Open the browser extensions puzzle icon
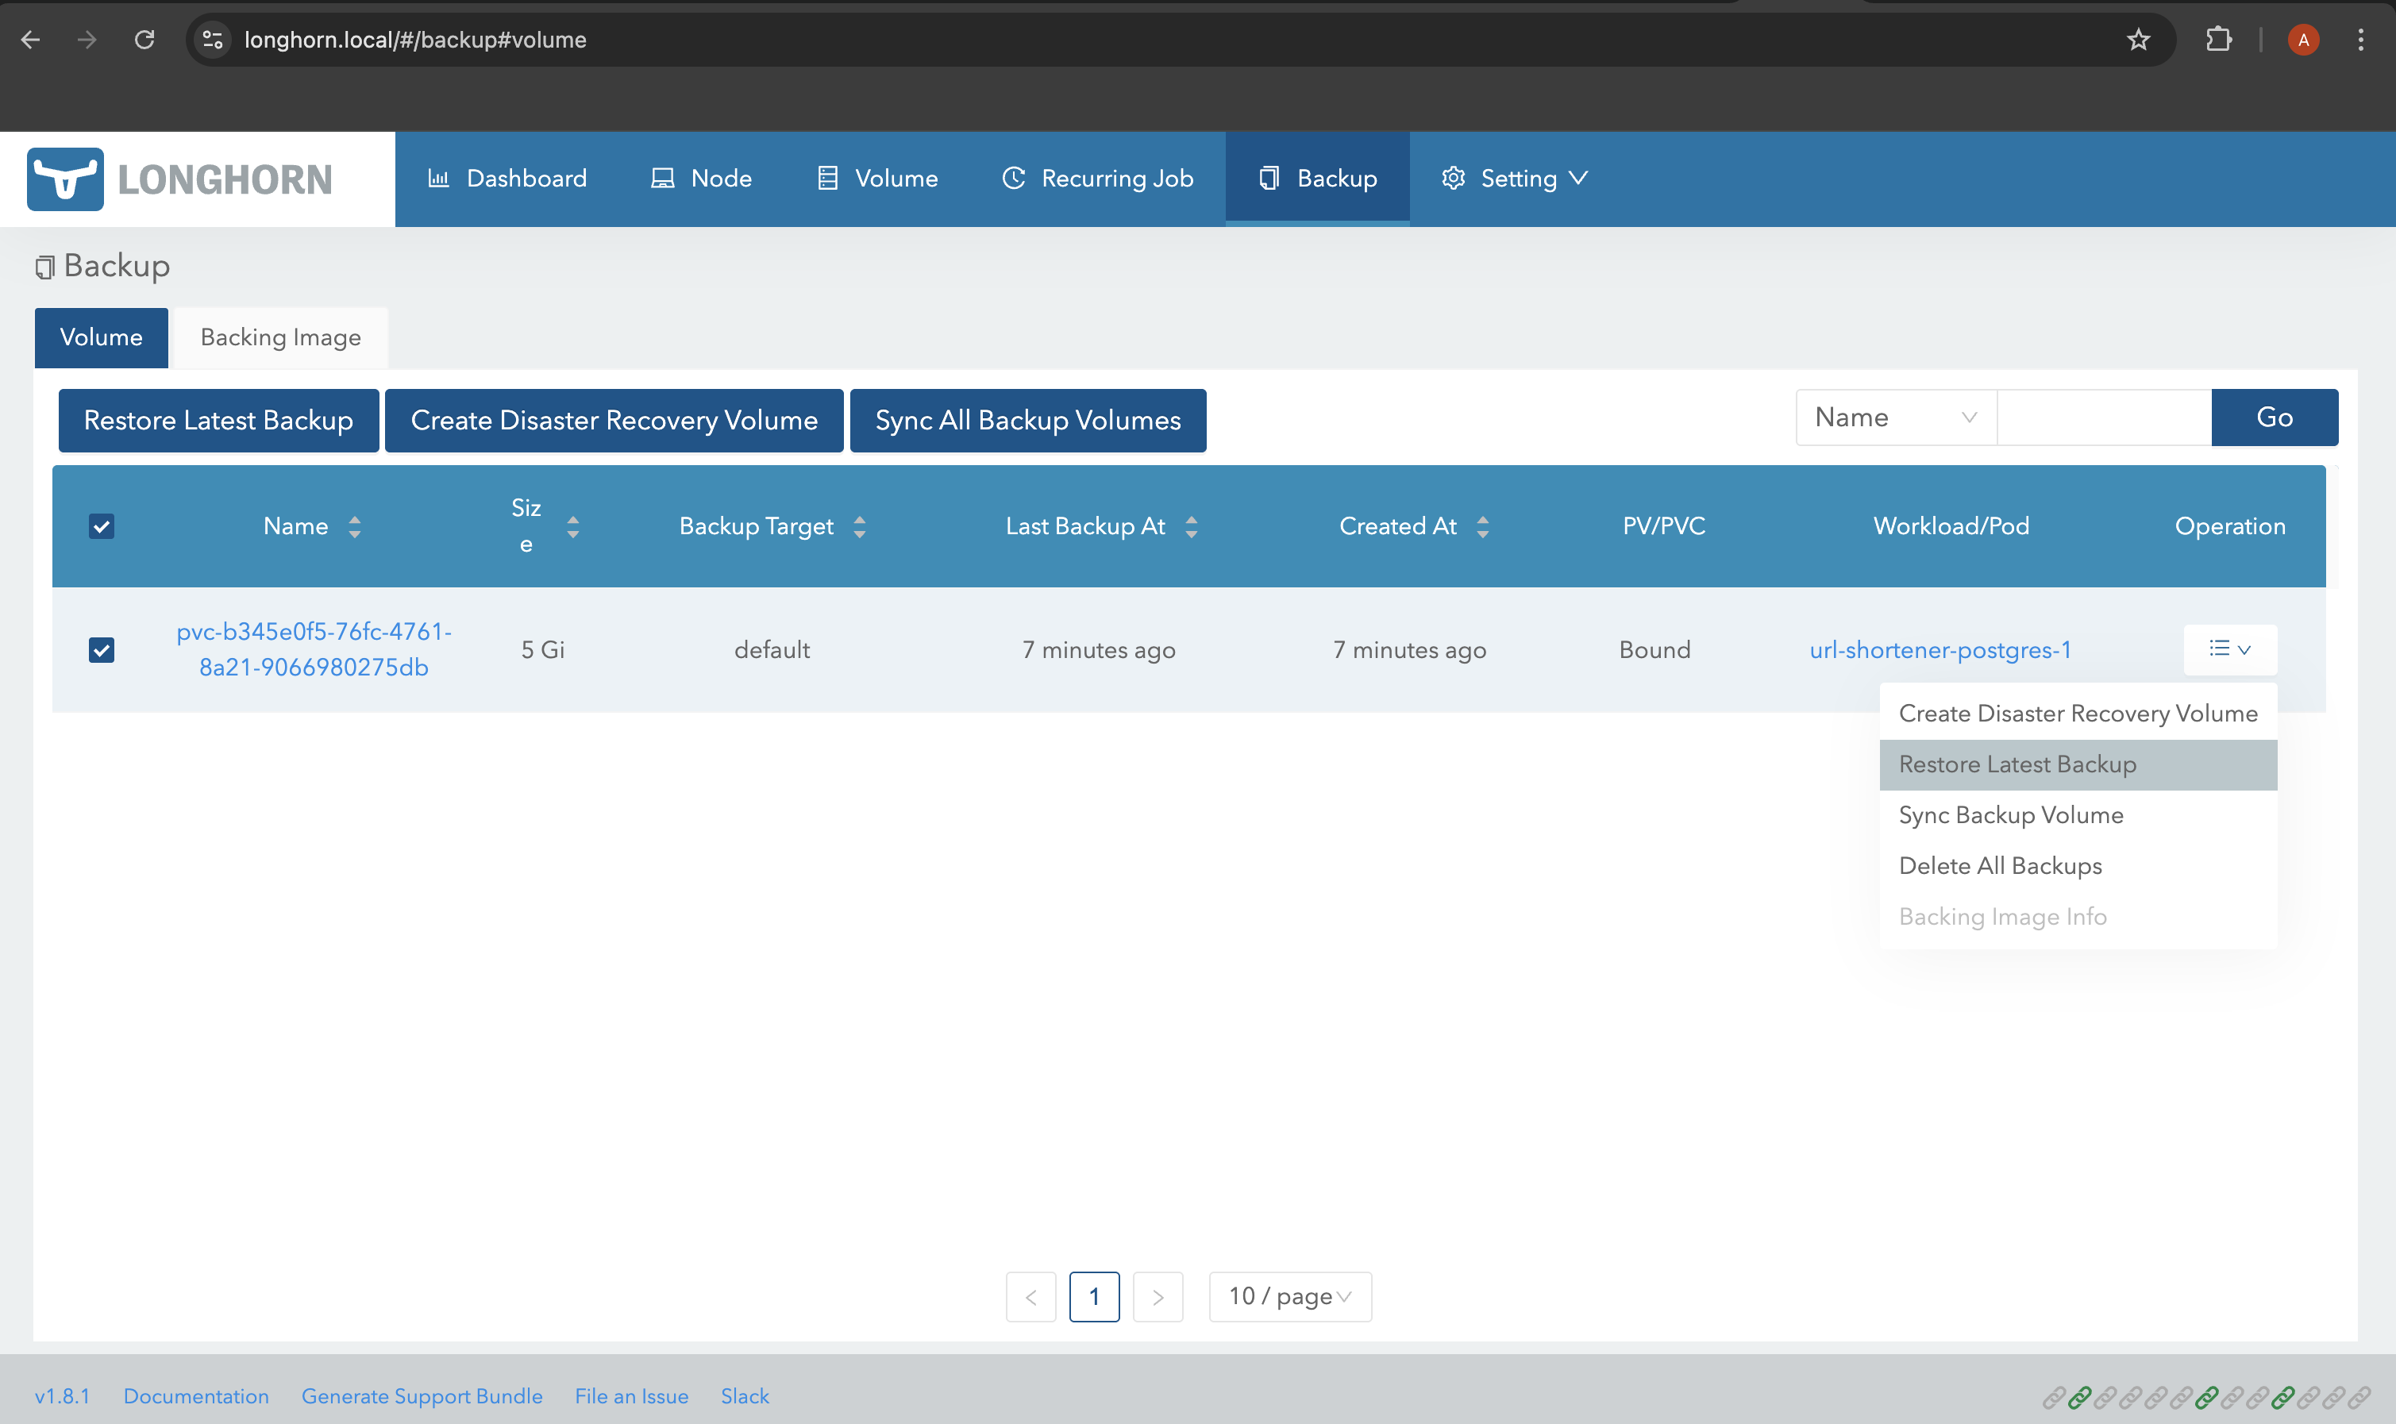Image resolution: width=2396 pixels, height=1424 pixels. [x=2218, y=40]
